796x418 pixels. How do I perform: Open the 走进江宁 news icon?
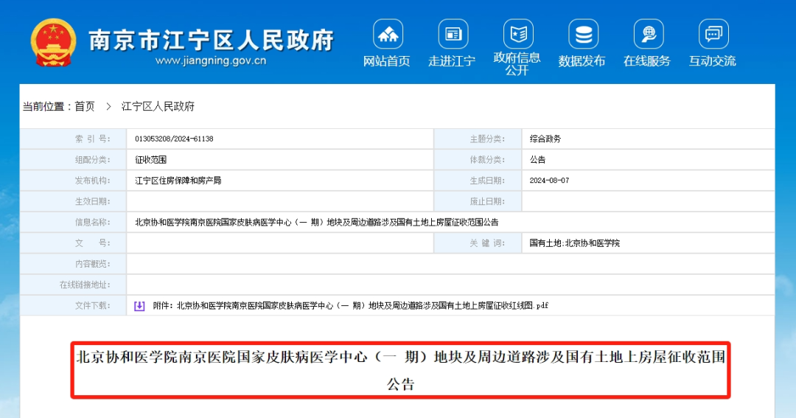tap(453, 34)
